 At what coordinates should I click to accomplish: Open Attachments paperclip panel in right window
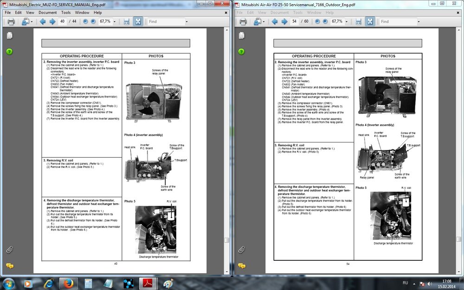[x=241, y=250]
